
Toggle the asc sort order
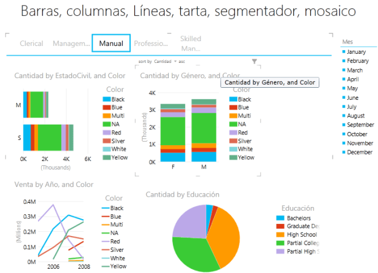pyautogui.click(x=182, y=62)
